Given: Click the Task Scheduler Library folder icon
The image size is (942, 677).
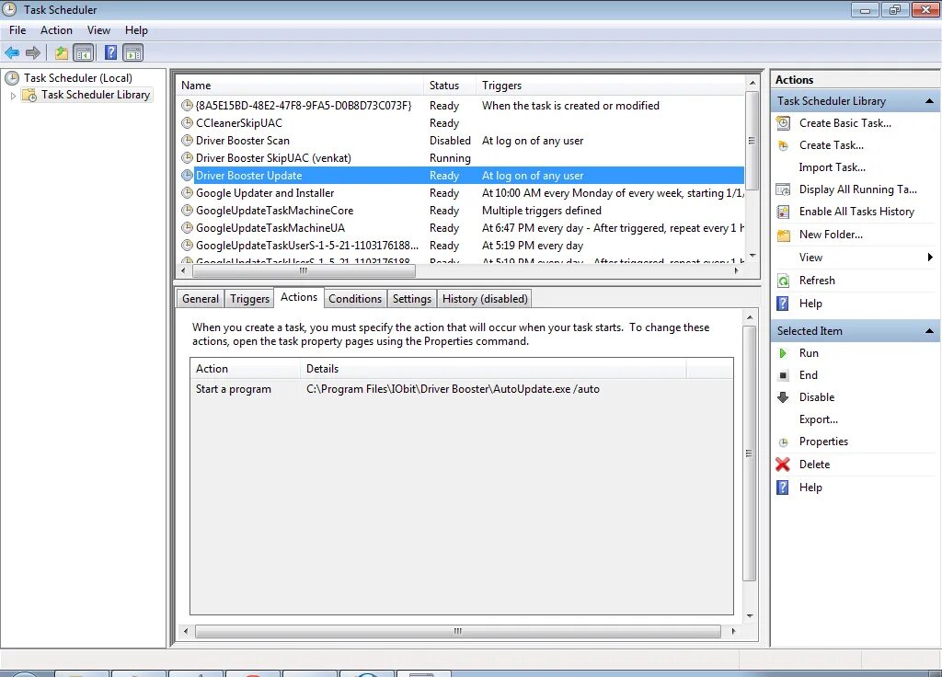Looking at the screenshot, I should (x=29, y=95).
